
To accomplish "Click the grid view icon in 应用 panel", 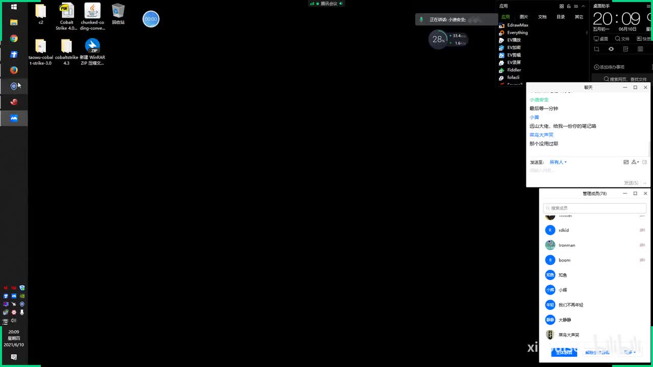I will click(562, 6).
